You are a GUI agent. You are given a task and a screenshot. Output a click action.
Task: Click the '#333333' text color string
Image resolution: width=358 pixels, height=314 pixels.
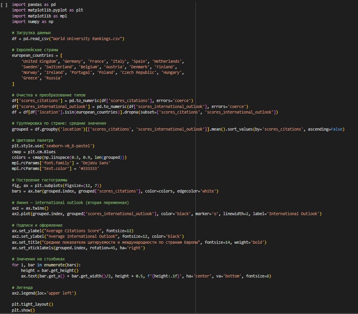(89, 169)
